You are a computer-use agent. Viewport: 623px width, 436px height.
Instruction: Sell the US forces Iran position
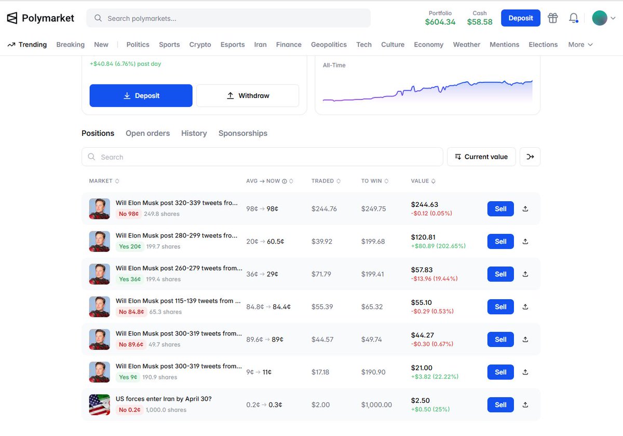(x=500, y=405)
